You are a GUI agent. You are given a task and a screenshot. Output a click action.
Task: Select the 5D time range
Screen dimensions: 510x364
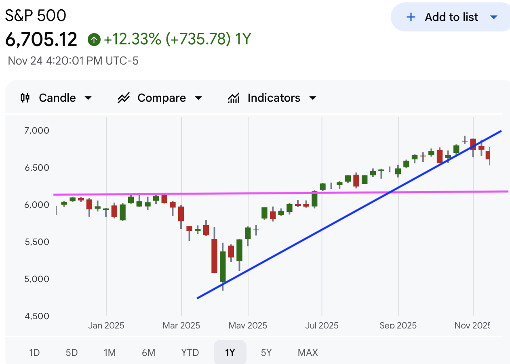72,353
